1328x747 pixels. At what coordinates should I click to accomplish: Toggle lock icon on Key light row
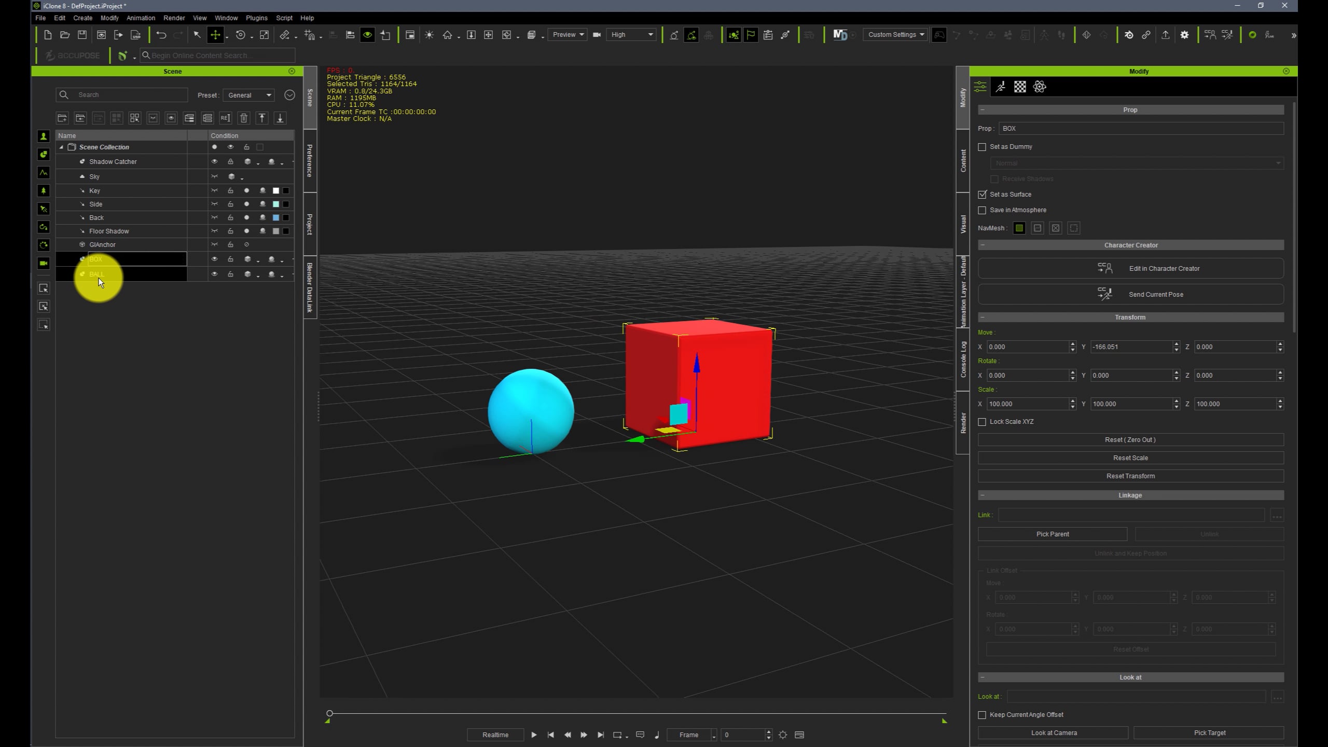point(230,190)
